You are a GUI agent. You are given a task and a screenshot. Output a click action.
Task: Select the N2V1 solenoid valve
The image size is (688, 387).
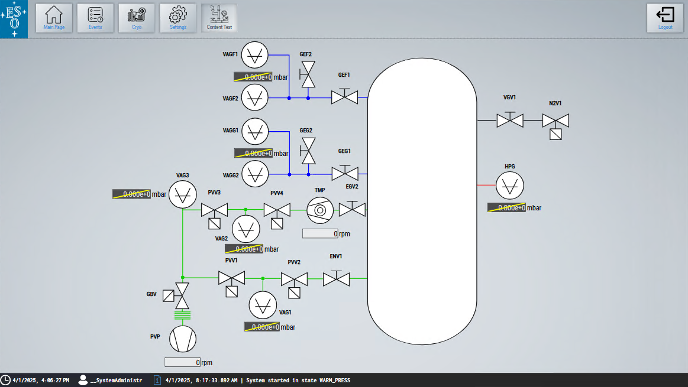pos(555,122)
